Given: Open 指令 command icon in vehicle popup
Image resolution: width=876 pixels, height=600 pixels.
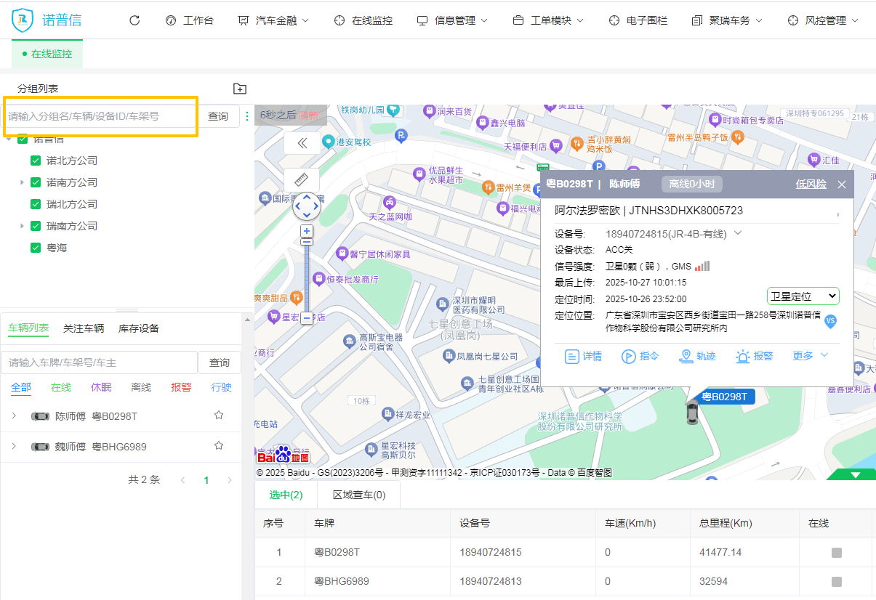Looking at the screenshot, I should [640, 356].
